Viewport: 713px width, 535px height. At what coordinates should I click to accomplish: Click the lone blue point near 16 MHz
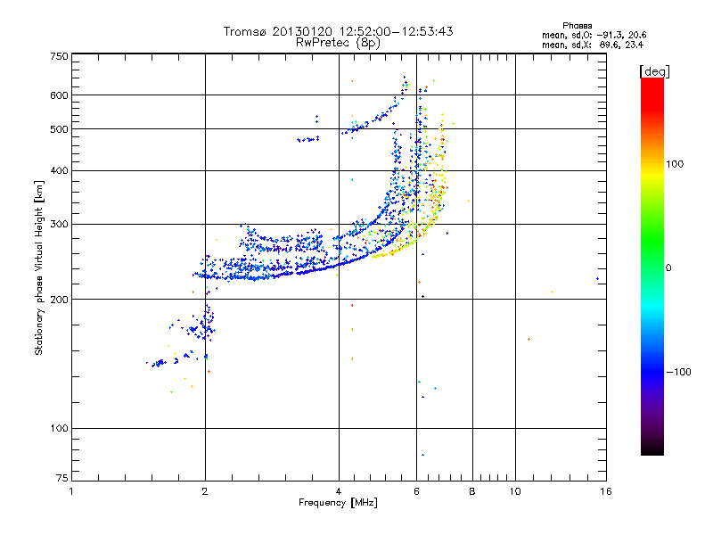click(597, 279)
